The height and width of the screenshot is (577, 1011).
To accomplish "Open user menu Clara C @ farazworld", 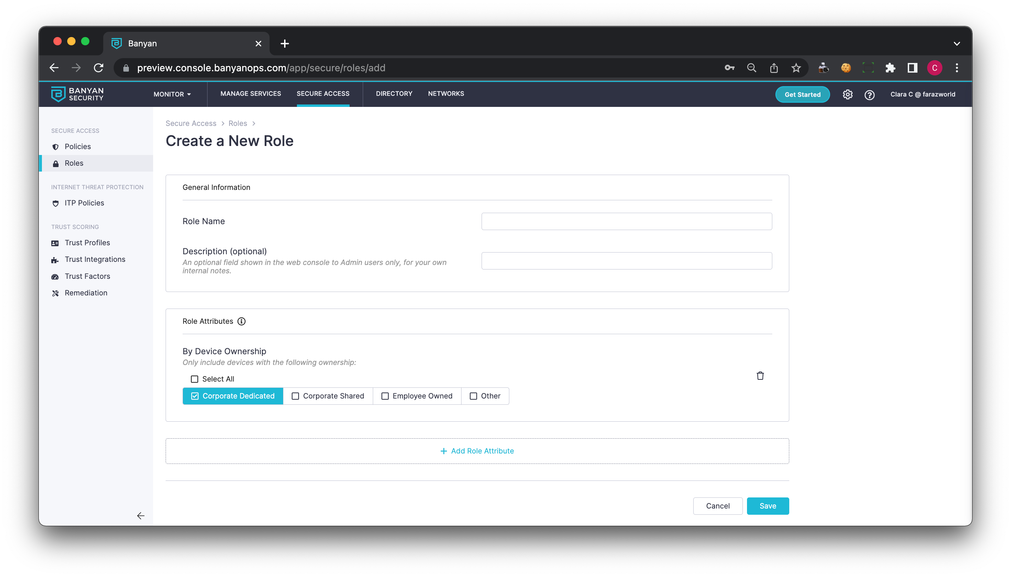I will pyautogui.click(x=923, y=94).
